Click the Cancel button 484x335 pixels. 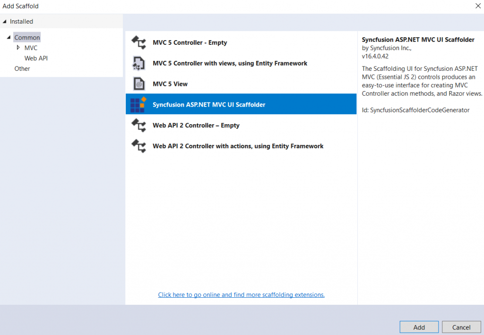[x=461, y=327]
